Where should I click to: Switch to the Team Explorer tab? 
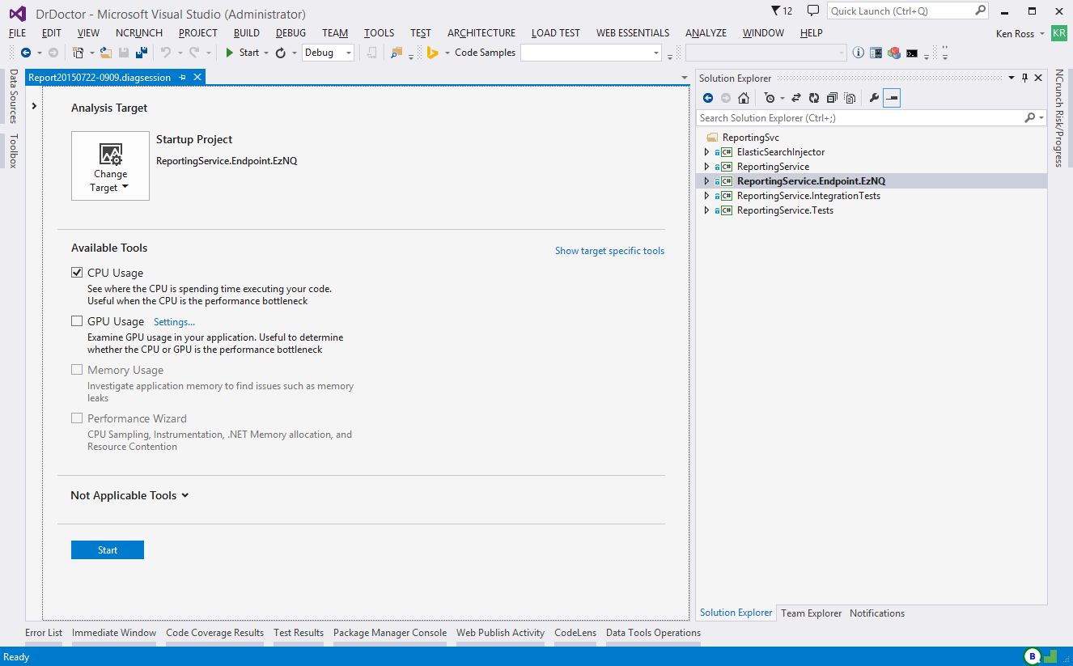pyautogui.click(x=811, y=613)
